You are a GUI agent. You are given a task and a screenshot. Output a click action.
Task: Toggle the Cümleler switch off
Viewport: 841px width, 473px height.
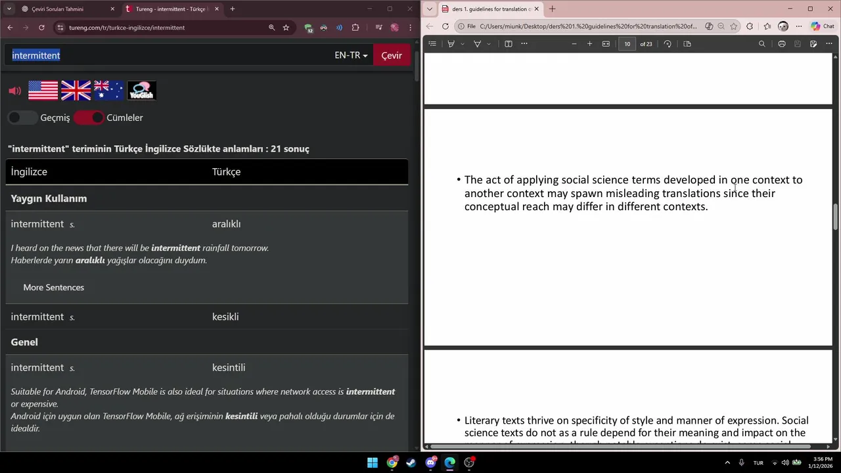(x=89, y=118)
